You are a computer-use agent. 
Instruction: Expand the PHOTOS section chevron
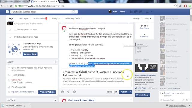(55, 100)
